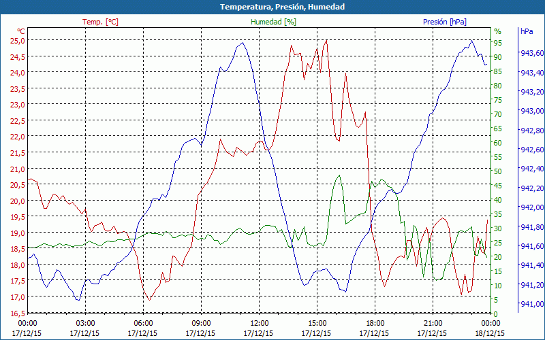Select temperature axis value "24,0"

tap(18, 73)
